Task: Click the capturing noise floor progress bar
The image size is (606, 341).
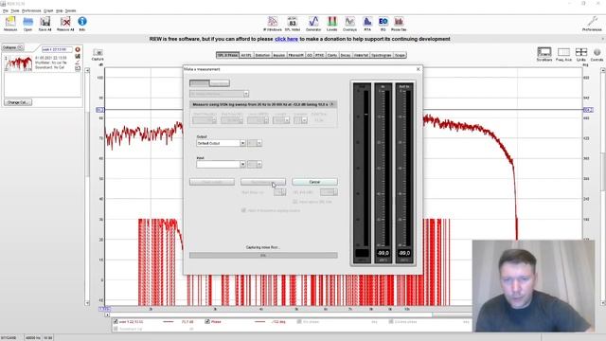Action: click(x=263, y=255)
